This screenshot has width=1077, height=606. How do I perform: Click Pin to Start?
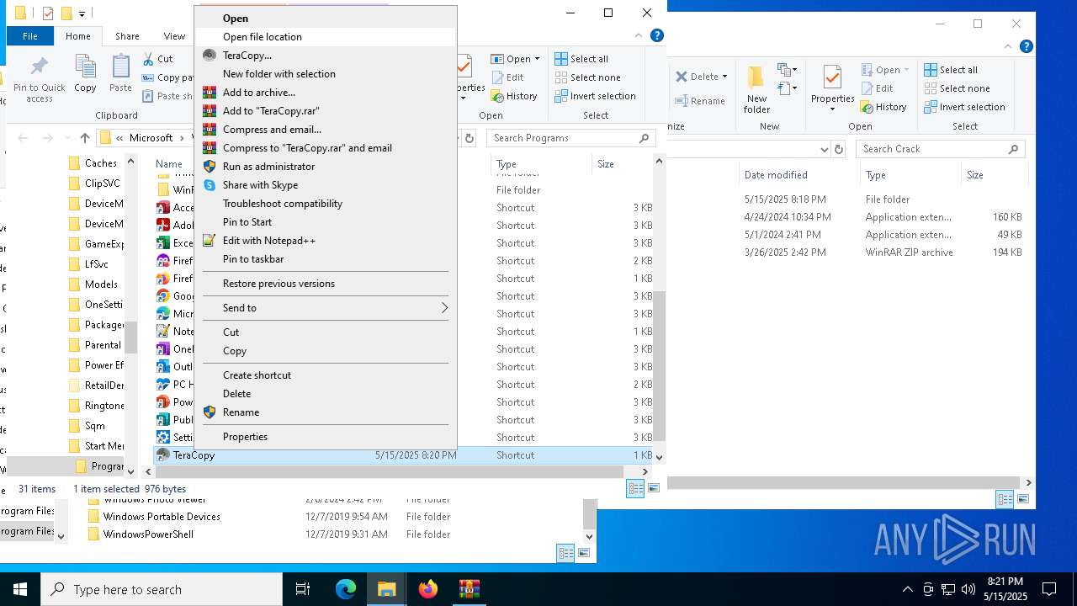click(x=247, y=221)
